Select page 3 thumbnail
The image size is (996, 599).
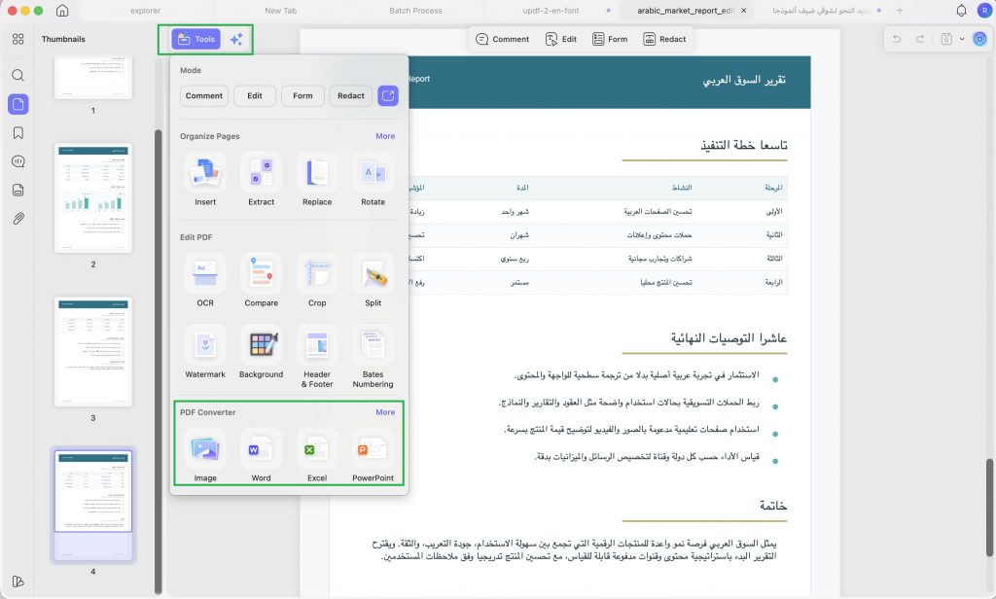click(x=93, y=352)
